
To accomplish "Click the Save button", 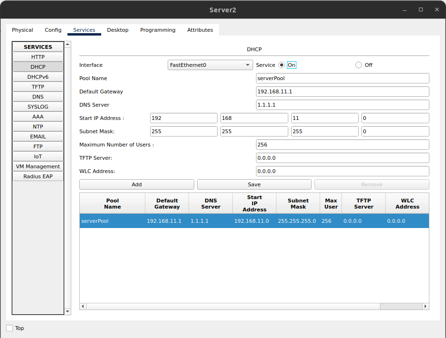I will [254, 184].
